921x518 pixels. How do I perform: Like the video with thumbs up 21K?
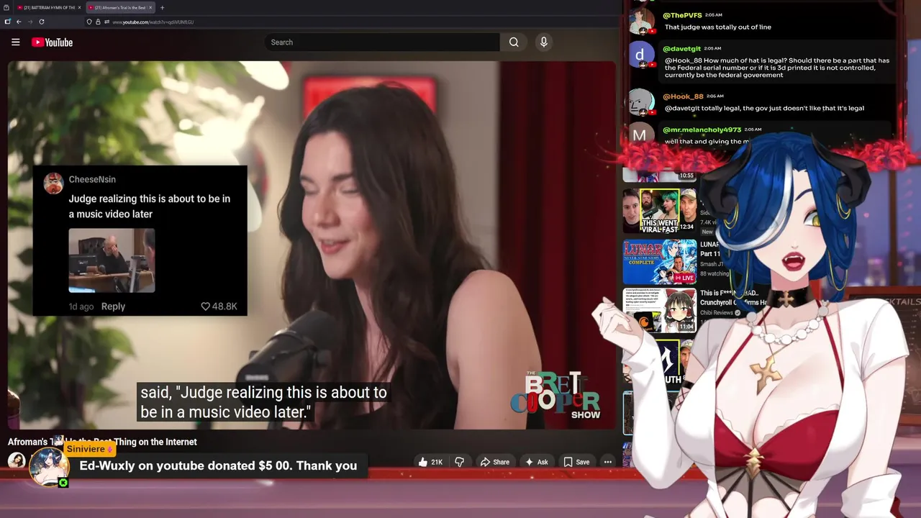[x=430, y=462]
